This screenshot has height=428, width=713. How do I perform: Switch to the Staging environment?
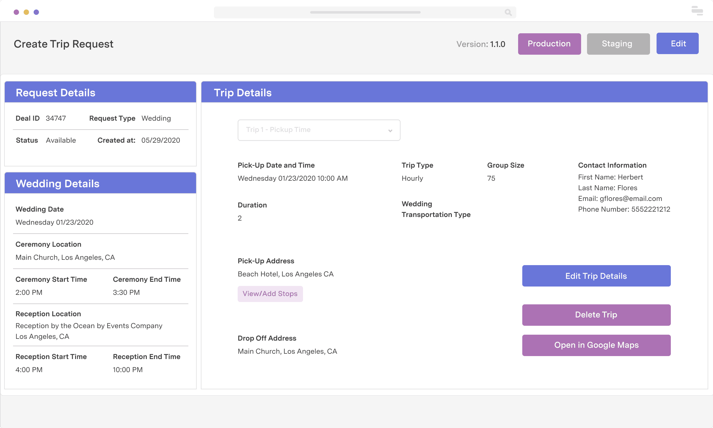pyautogui.click(x=618, y=44)
